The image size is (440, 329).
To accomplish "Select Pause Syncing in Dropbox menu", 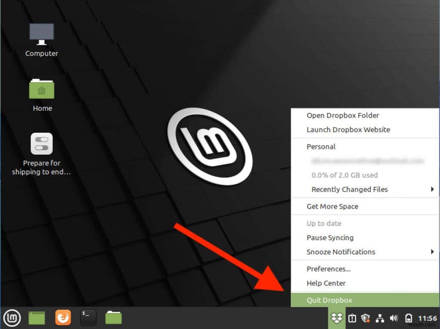I will click(330, 238).
